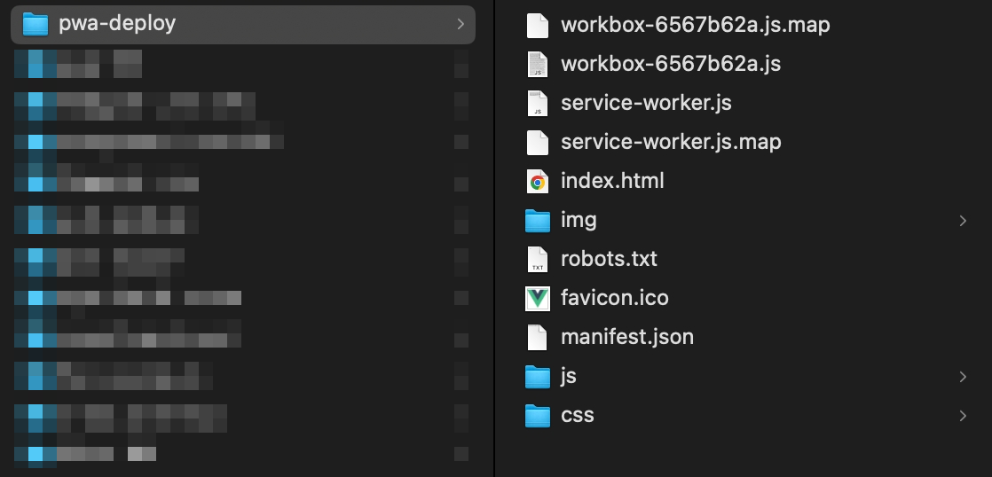Click the img folder icon
This screenshot has width=992, height=477.
coord(538,221)
